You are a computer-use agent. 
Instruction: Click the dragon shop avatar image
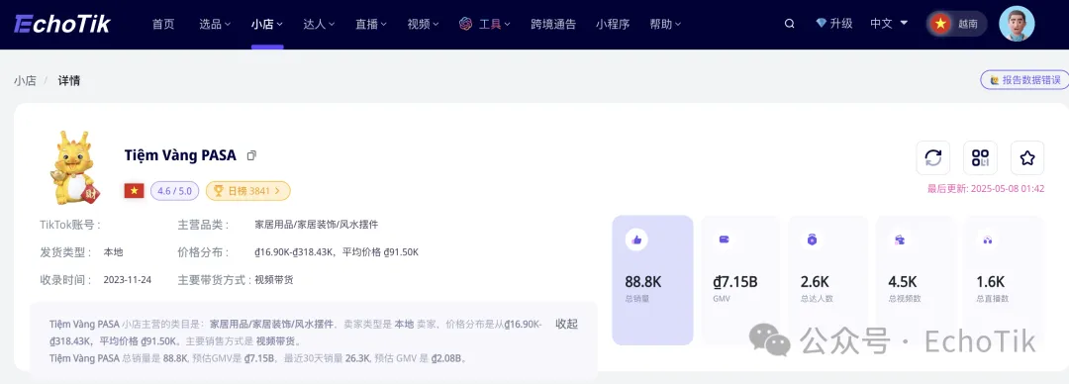(74, 167)
